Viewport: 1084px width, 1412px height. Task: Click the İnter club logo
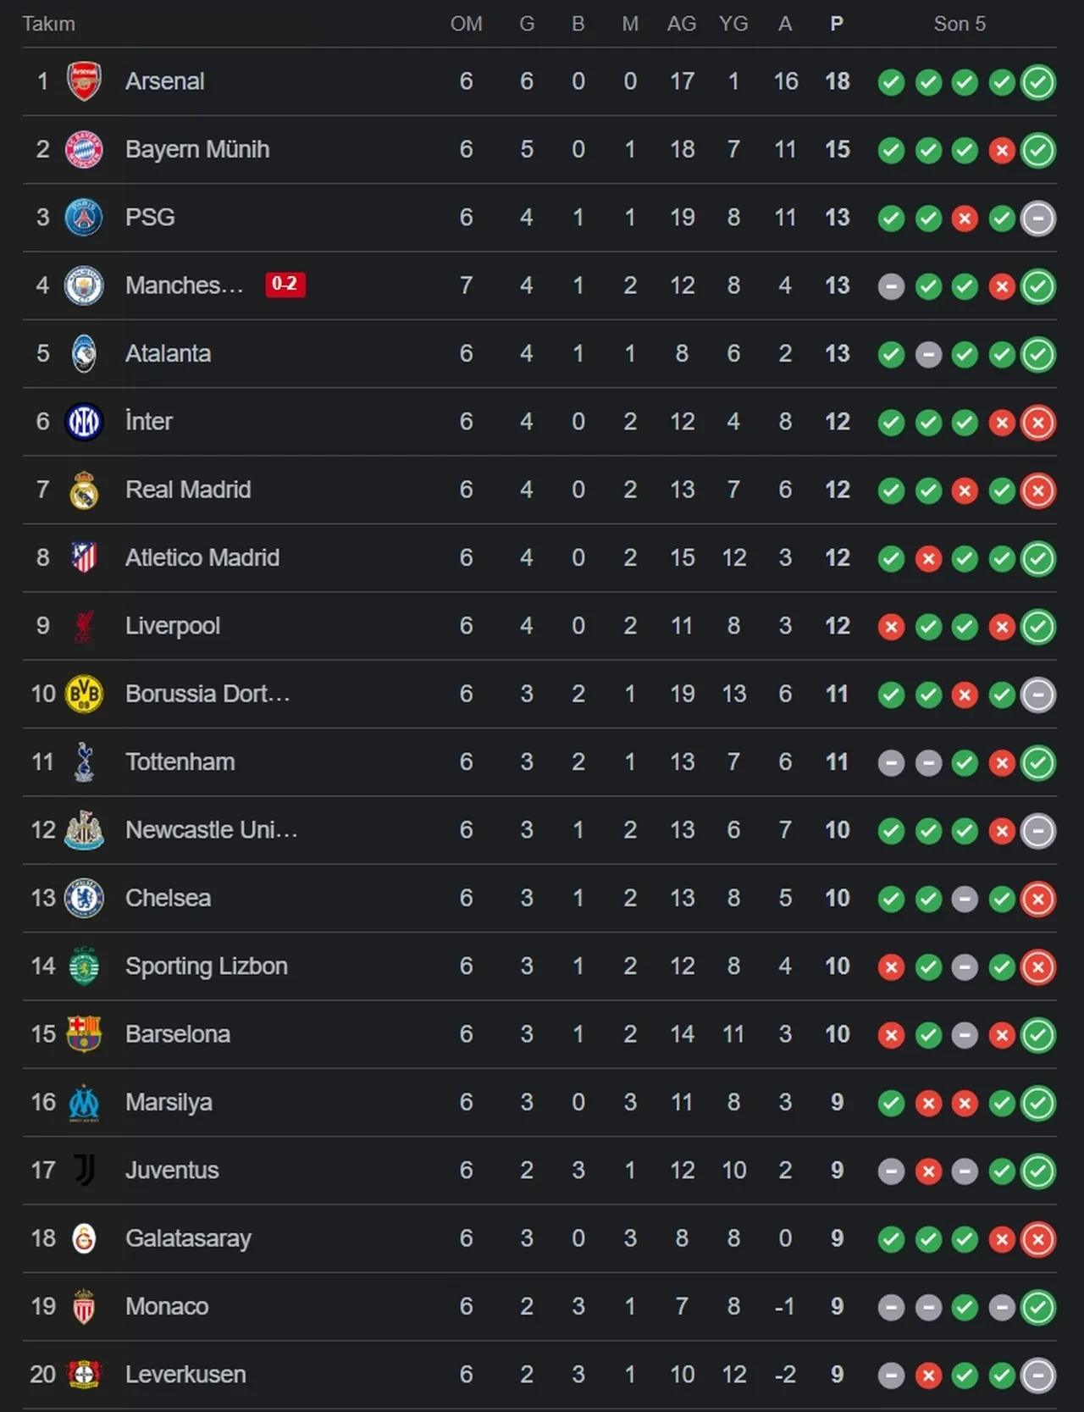[x=84, y=422]
